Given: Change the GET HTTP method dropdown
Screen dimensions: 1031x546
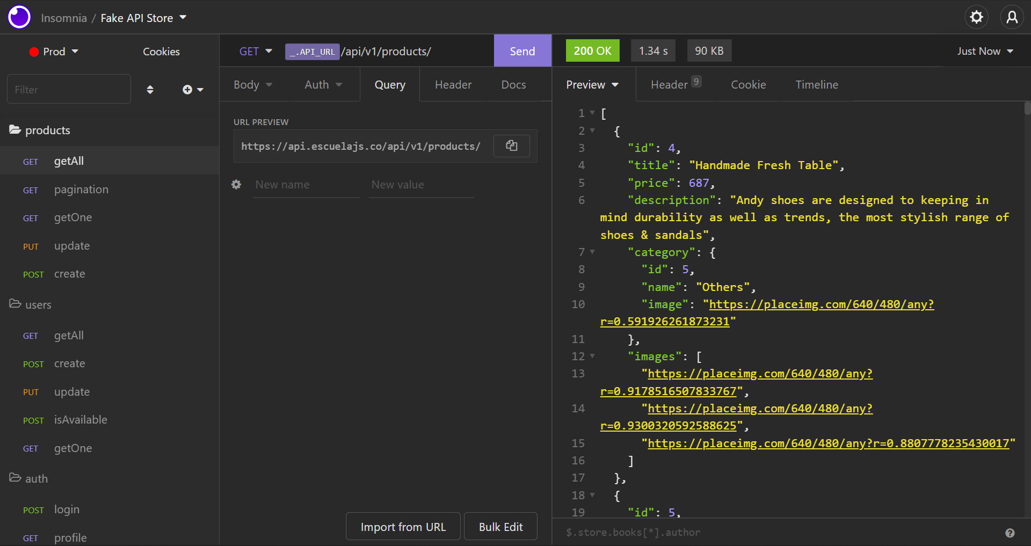Looking at the screenshot, I should (x=256, y=51).
